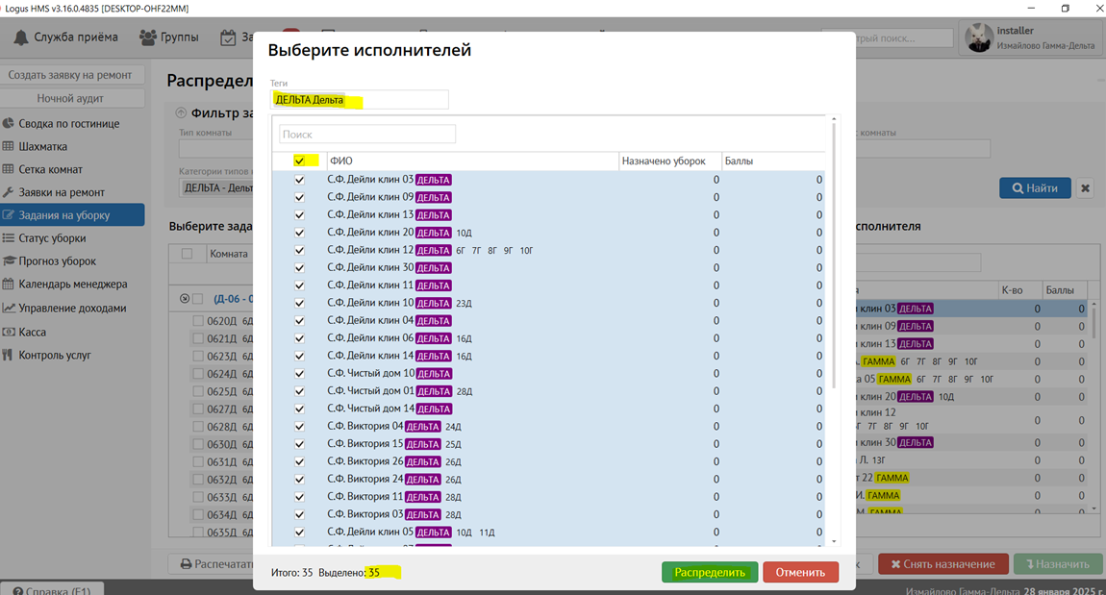Click the pie chart icon for Сводка по гостинице
Screen dimensions: 1106x595
pos(9,123)
